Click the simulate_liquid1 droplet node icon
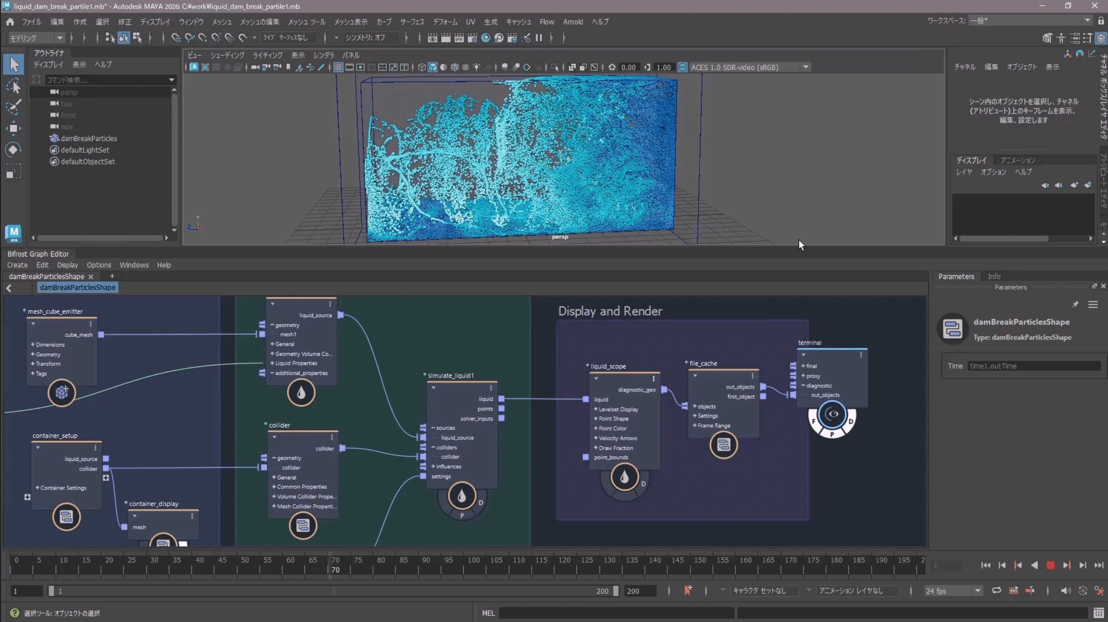The image size is (1108, 622). pyautogui.click(x=462, y=496)
